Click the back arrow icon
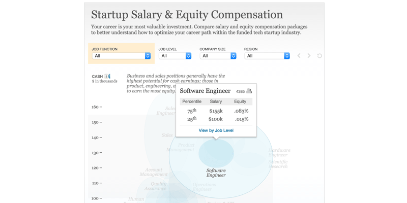Viewport: 407px width, 203px height. 299,56
